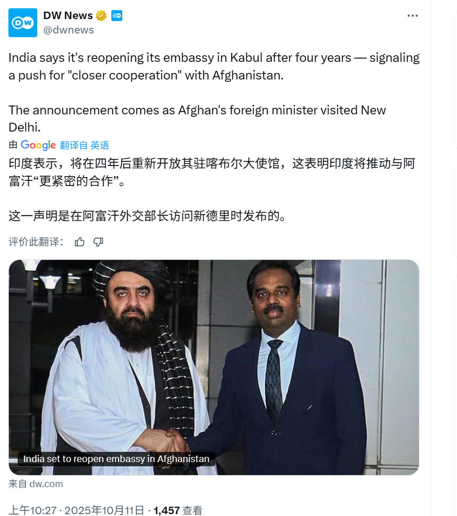Click the post timestamp 上午10:27
Screen dimensions: 457x516
[x=33, y=510]
